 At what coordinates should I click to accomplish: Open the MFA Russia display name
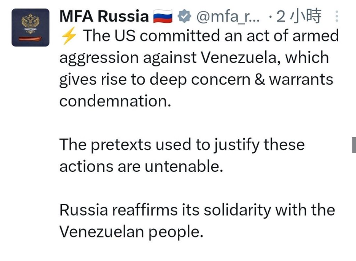[x=104, y=17]
